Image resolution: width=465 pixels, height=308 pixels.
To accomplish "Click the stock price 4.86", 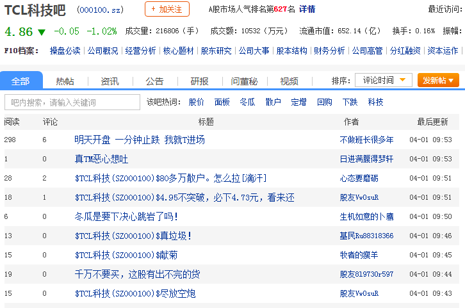I will [x=19, y=32].
